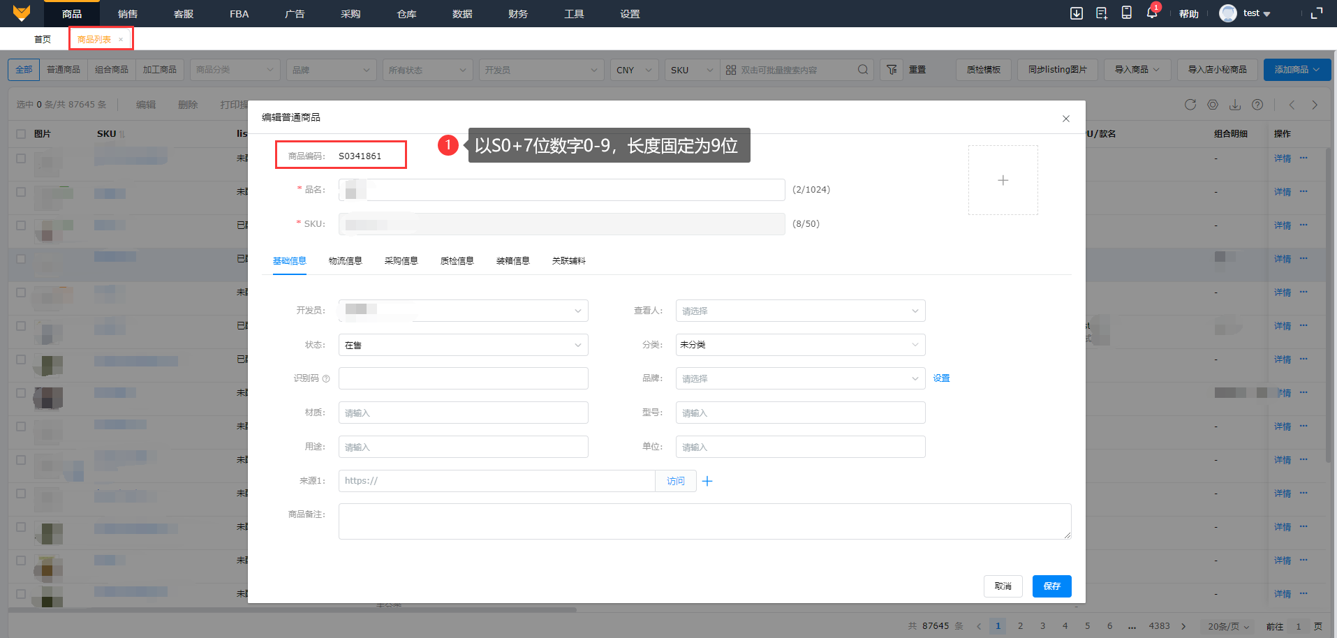Image resolution: width=1337 pixels, height=638 pixels.
Task: Click the 质检模板 button
Action: click(x=984, y=70)
